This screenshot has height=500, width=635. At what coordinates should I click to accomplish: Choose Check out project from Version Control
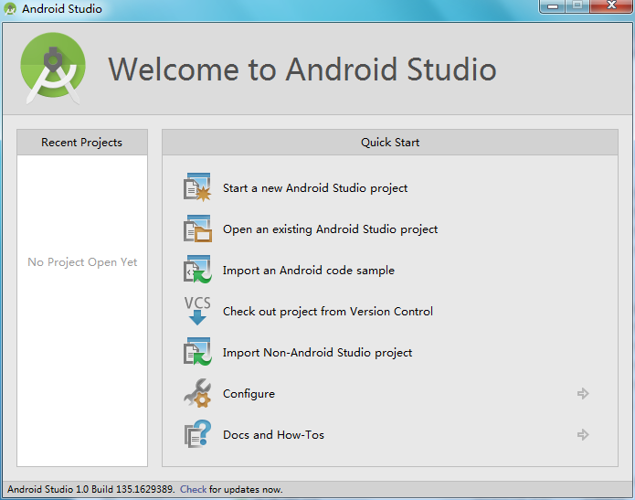point(328,311)
